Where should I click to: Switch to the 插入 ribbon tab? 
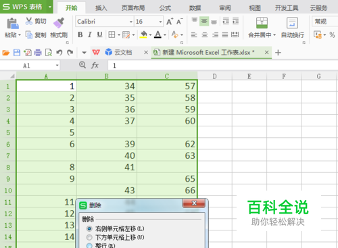101,8
